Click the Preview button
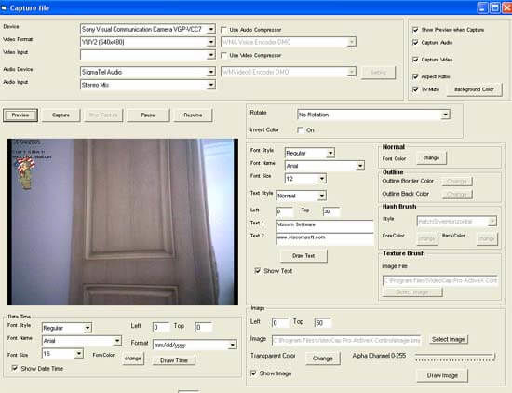Viewport: 512px width, 393px height. [20, 115]
